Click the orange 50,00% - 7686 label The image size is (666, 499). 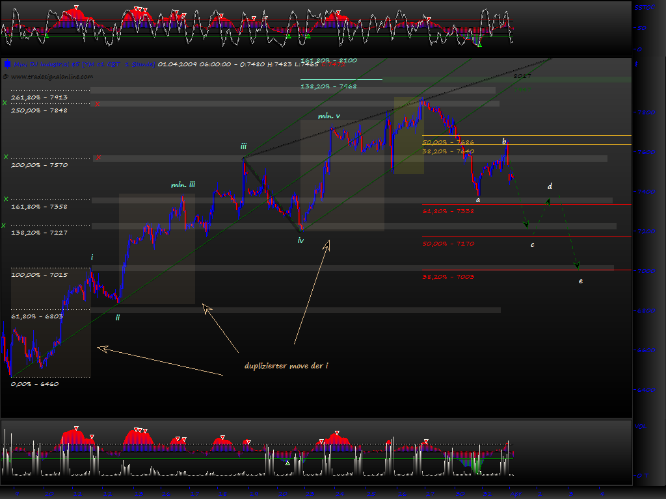tap(448, 142)
